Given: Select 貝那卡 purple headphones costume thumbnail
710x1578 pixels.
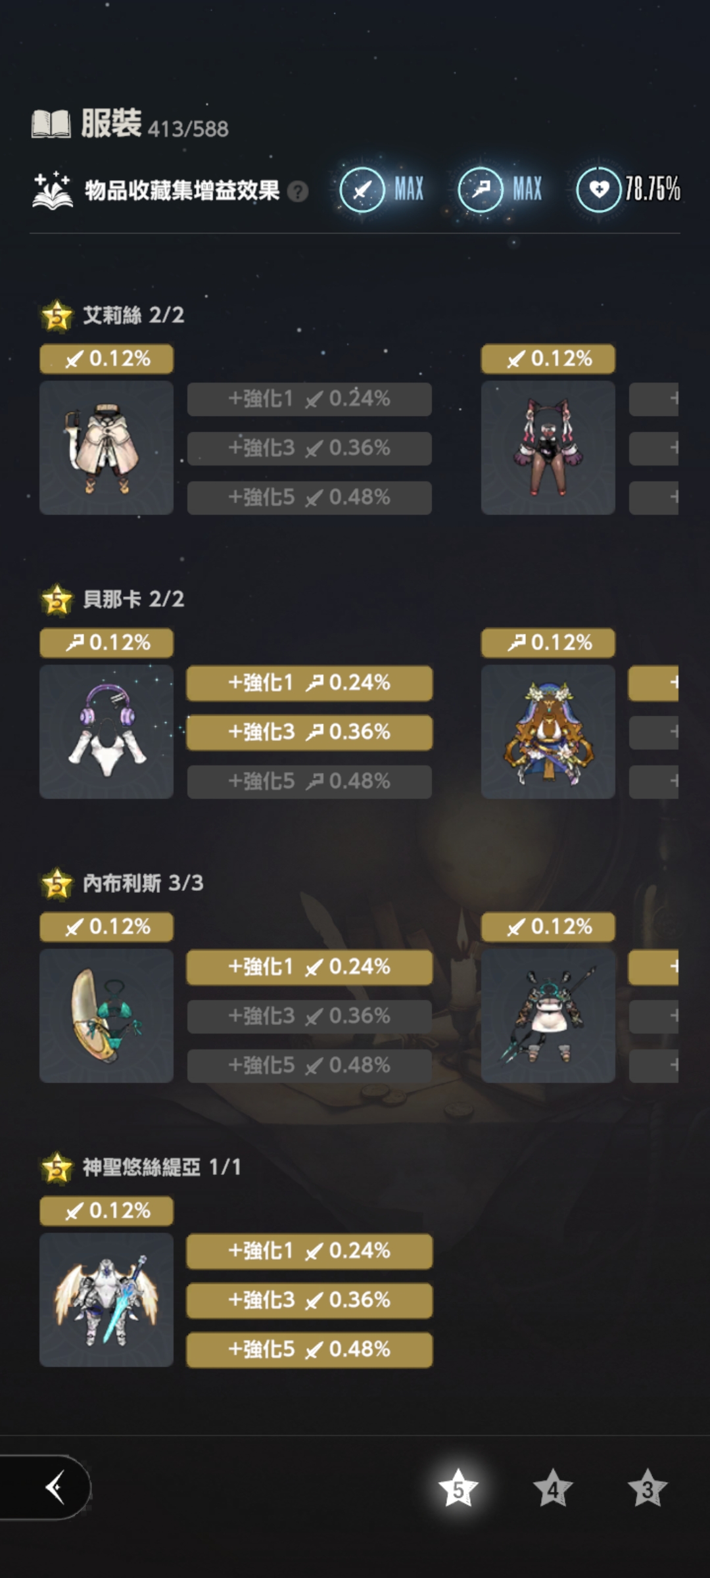Looking at the screenshot, I should click(106, 732).
